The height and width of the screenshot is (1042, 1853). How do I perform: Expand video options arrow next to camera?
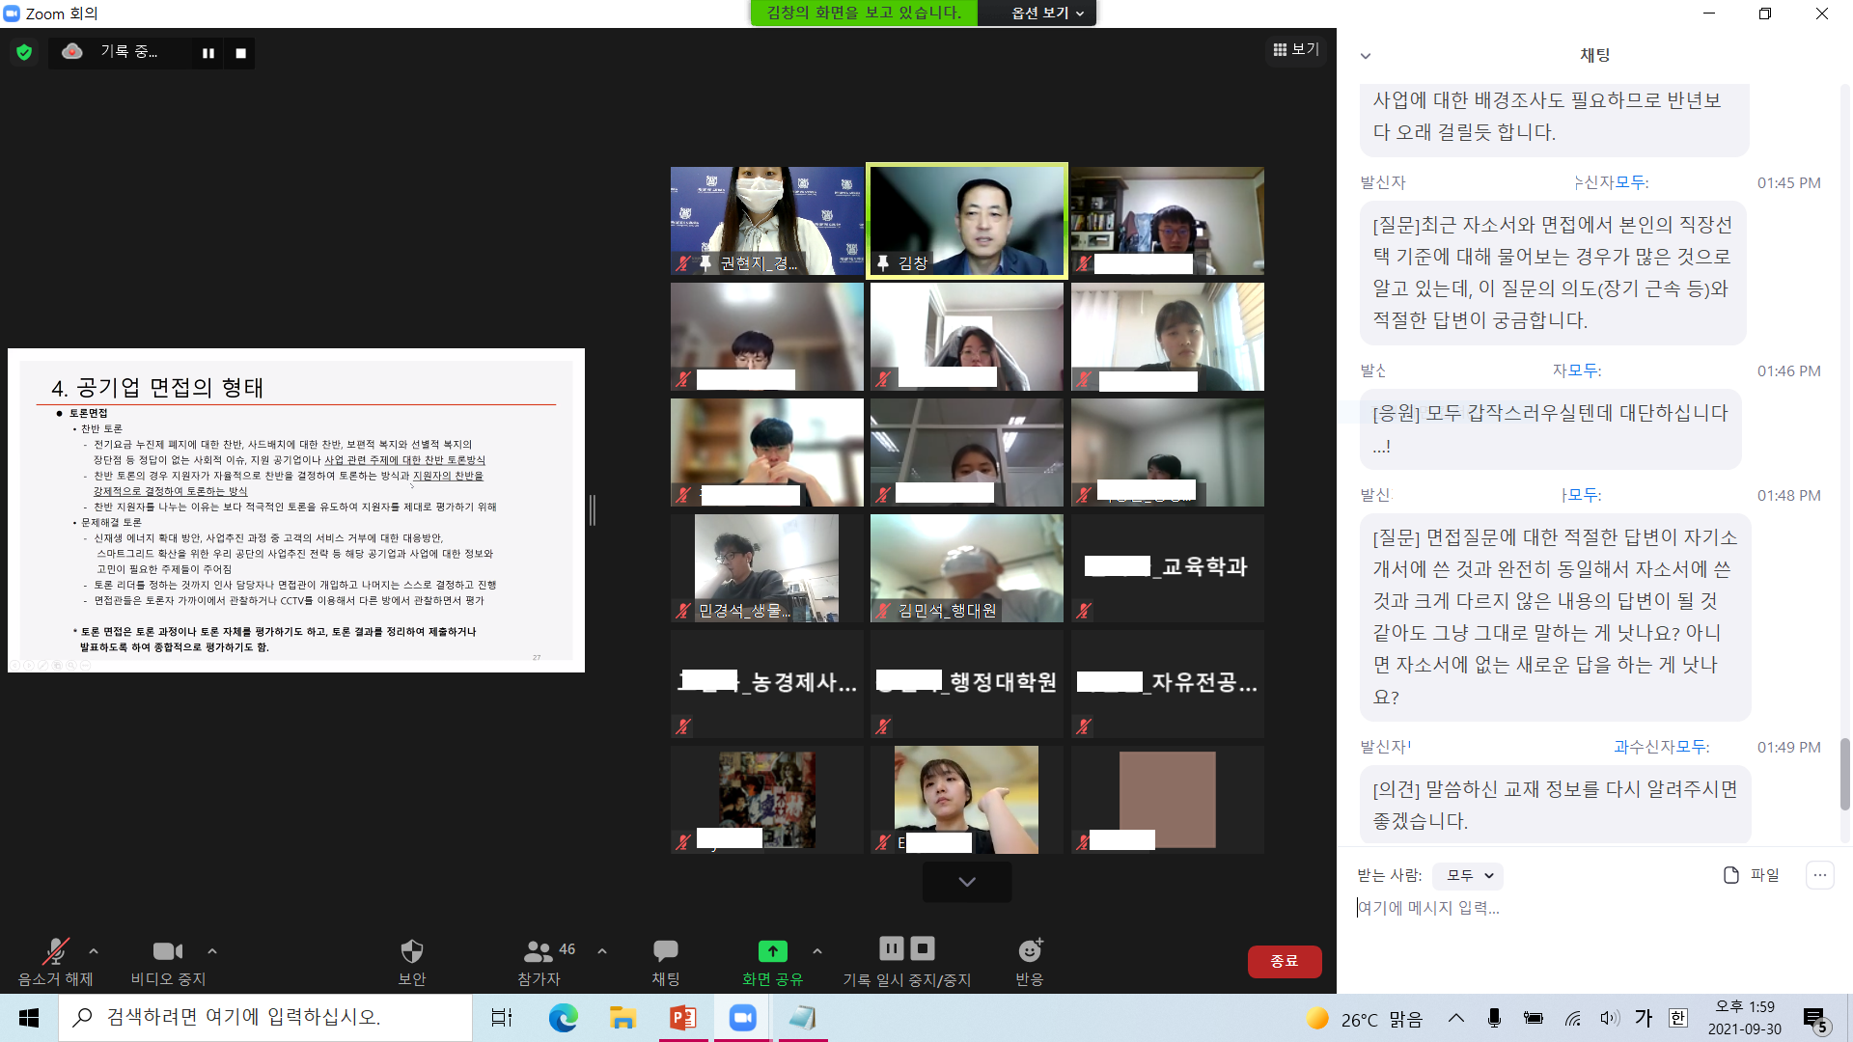coord(212,951)
